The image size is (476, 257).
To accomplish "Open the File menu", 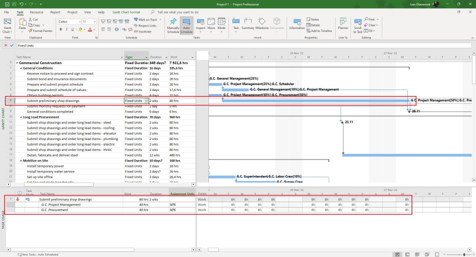I will pyautogui.click(x=7, y=12).
